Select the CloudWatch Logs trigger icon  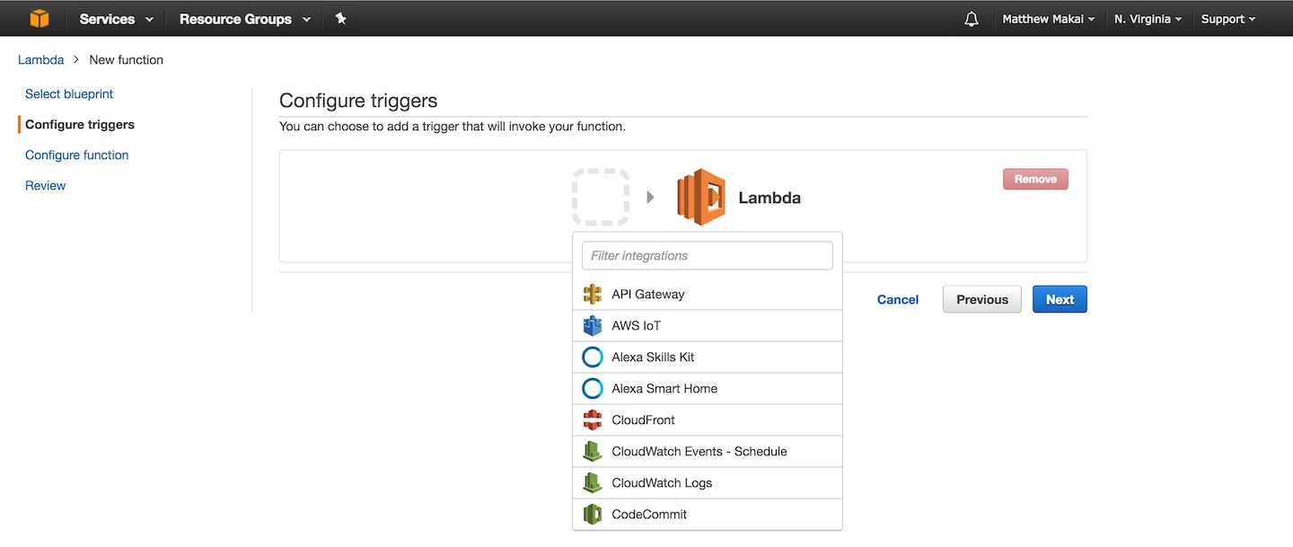click(x=593, y=482)
